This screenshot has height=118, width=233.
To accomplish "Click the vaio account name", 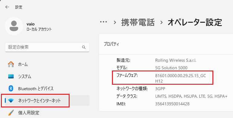I will (31, 24).
